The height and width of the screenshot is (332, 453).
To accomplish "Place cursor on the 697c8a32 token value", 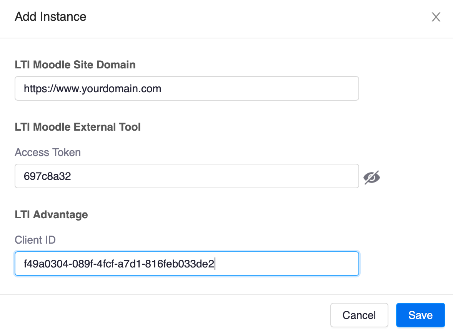I will pos(47,177).
